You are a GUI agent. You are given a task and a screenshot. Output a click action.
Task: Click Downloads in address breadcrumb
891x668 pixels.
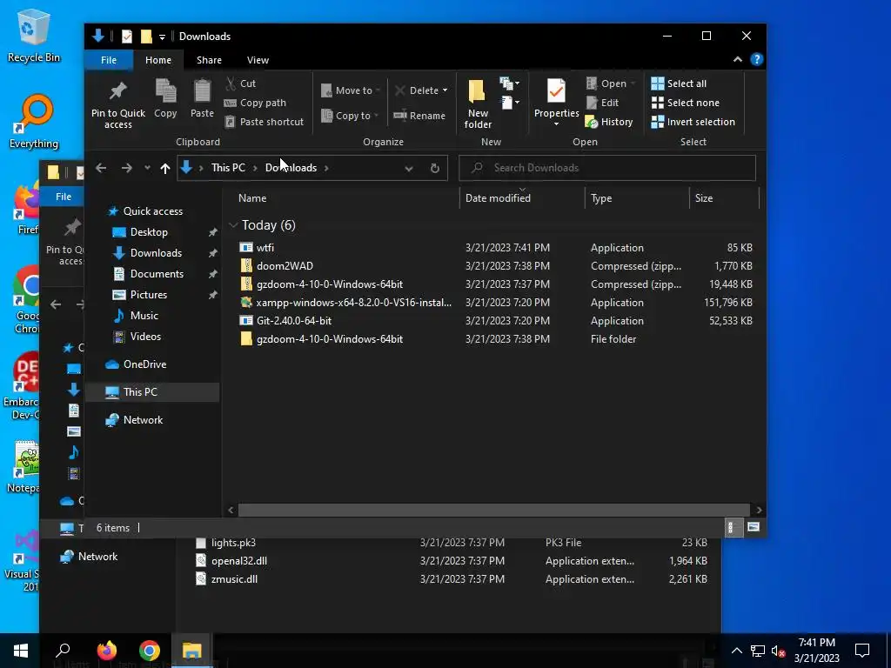[x=291, y=168]
